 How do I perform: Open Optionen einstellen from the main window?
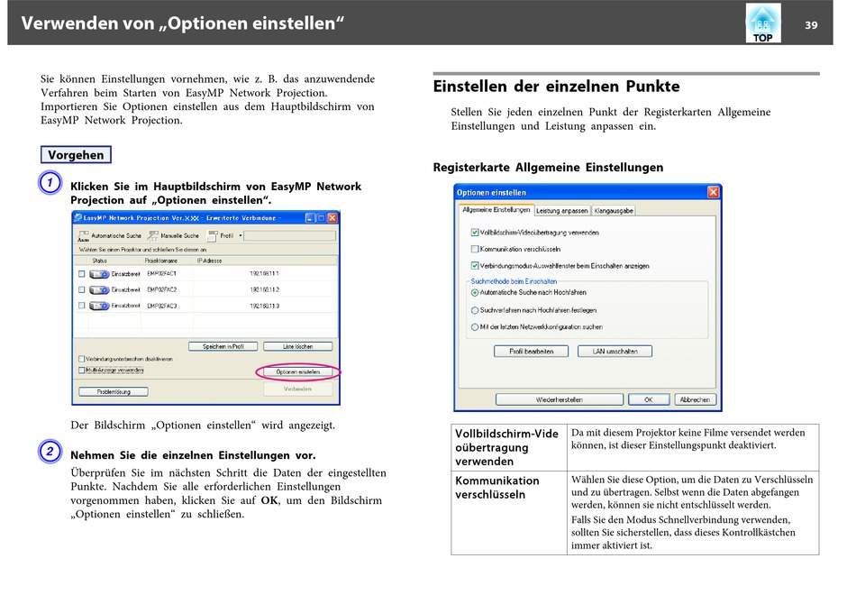coord(297,372)
